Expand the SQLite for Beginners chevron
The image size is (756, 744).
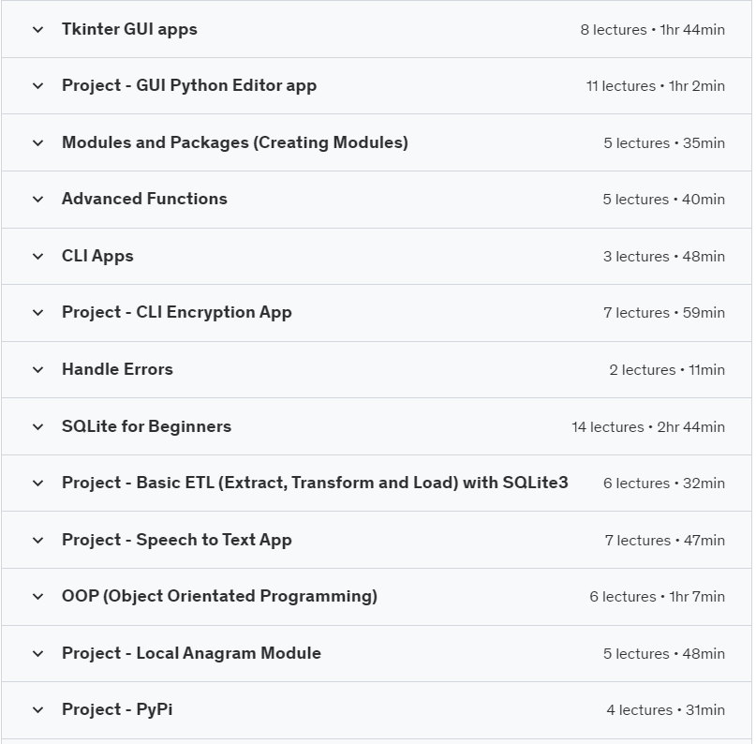pos(37,426)
